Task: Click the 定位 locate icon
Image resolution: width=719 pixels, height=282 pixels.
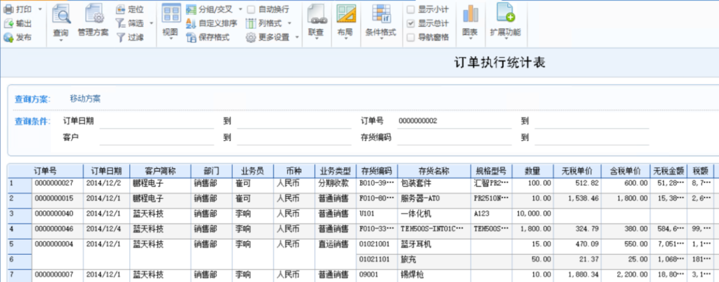Action: (x=120, y=9)
